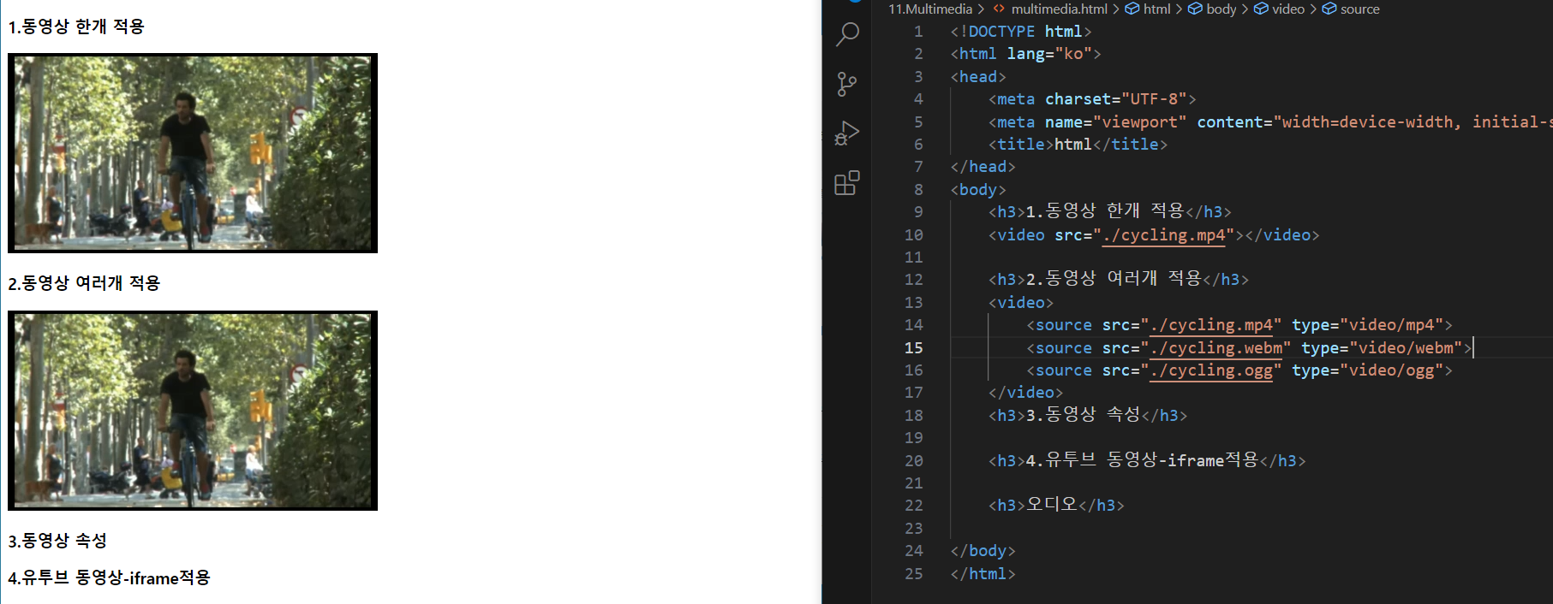Open the Search view in activity bar
1553x604 pixels.
(847, 34)
